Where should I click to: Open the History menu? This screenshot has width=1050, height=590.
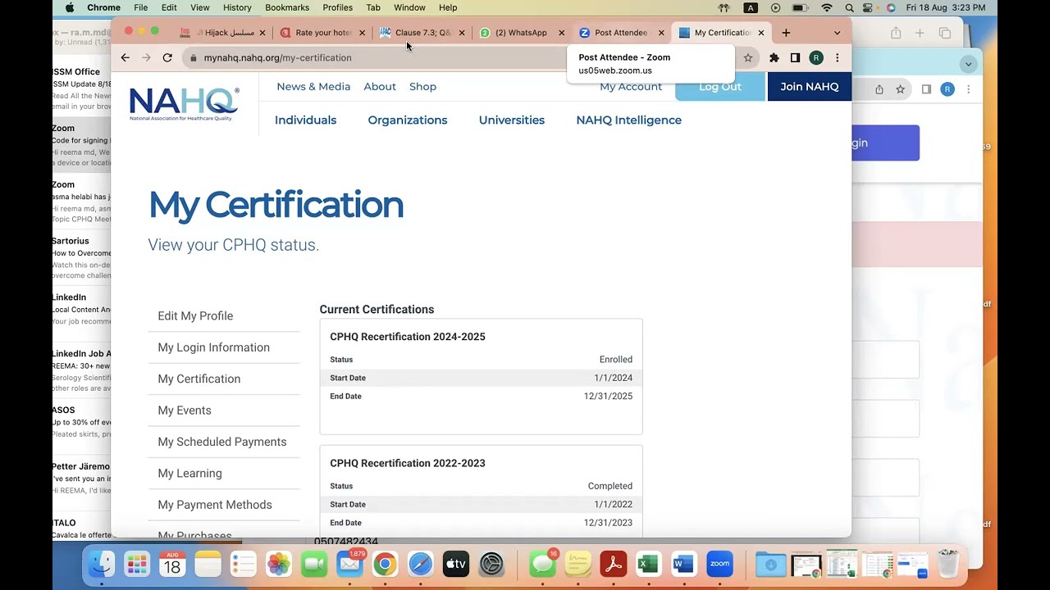click(x=237, y=7)
